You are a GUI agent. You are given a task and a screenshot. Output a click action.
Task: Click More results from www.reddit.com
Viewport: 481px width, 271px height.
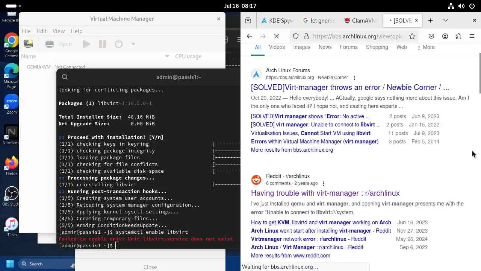[290, 256]
